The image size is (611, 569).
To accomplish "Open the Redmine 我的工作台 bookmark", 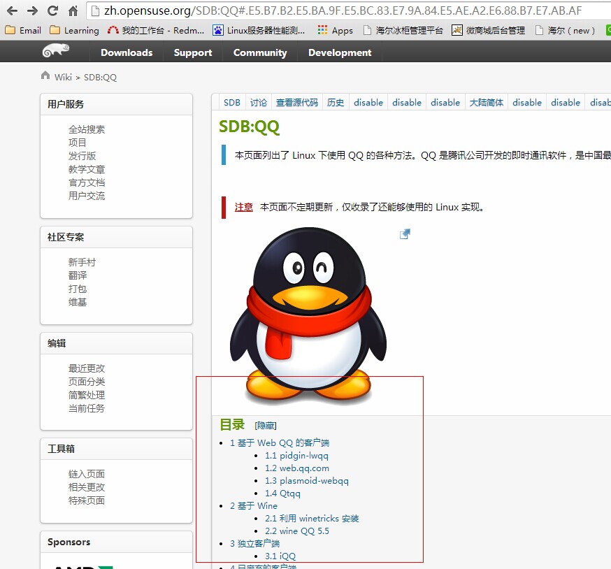I will (x=156, y=30).
